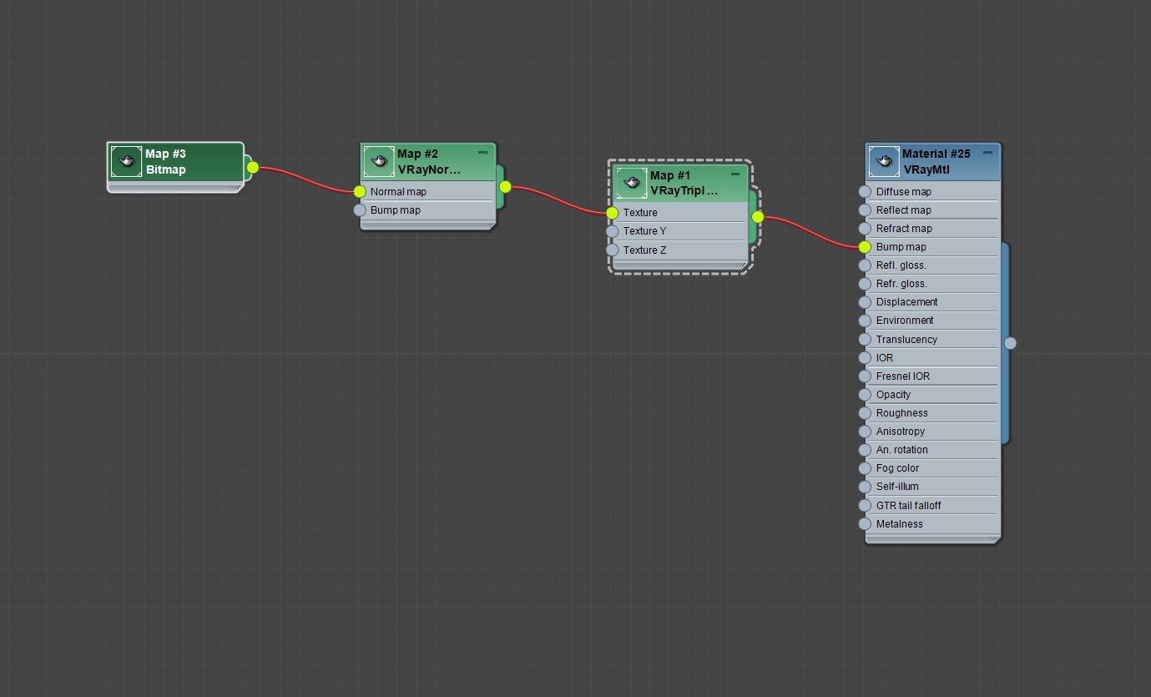1151x697 pixels.
Task: Click the Map #3 Bitmap teapot preview icon
Action: tap(127, 161)
